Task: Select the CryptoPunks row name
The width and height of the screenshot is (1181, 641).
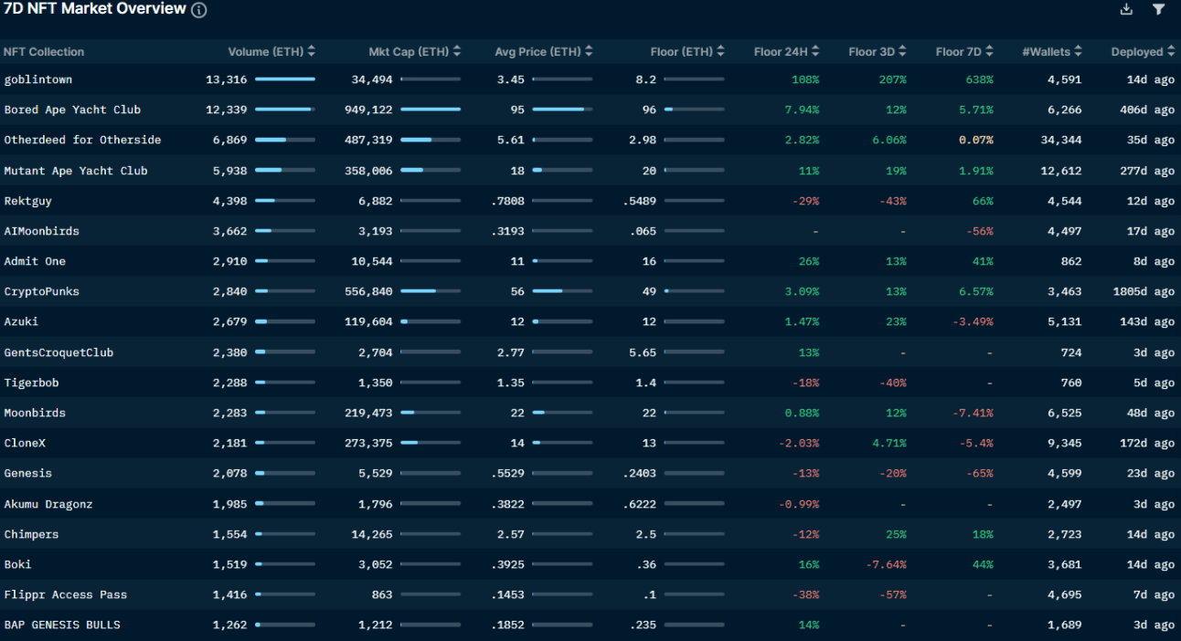Action: tap(41, 291)
